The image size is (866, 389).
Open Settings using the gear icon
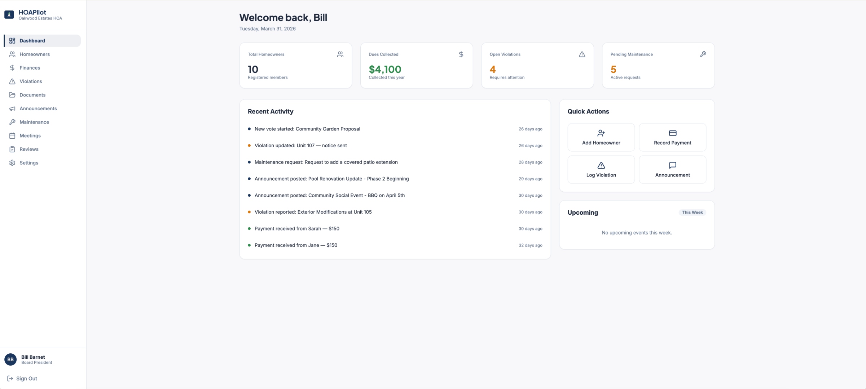12,162
